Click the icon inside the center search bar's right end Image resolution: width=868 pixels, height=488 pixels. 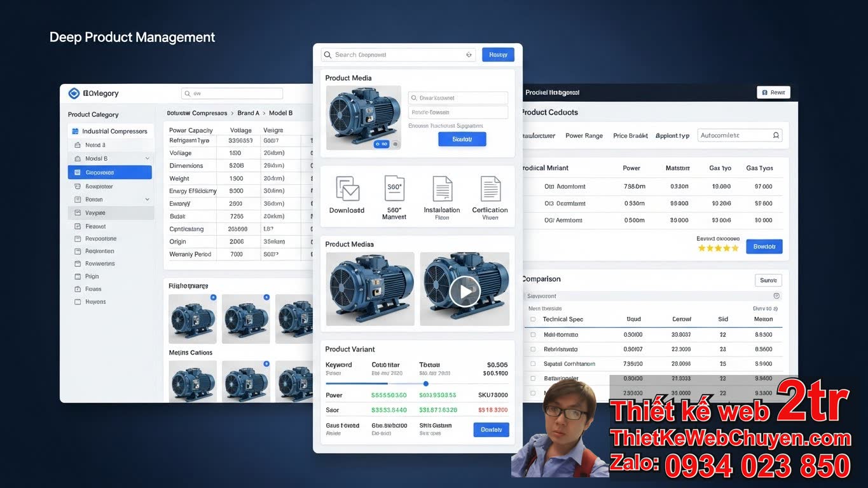(x=469, y=55)
